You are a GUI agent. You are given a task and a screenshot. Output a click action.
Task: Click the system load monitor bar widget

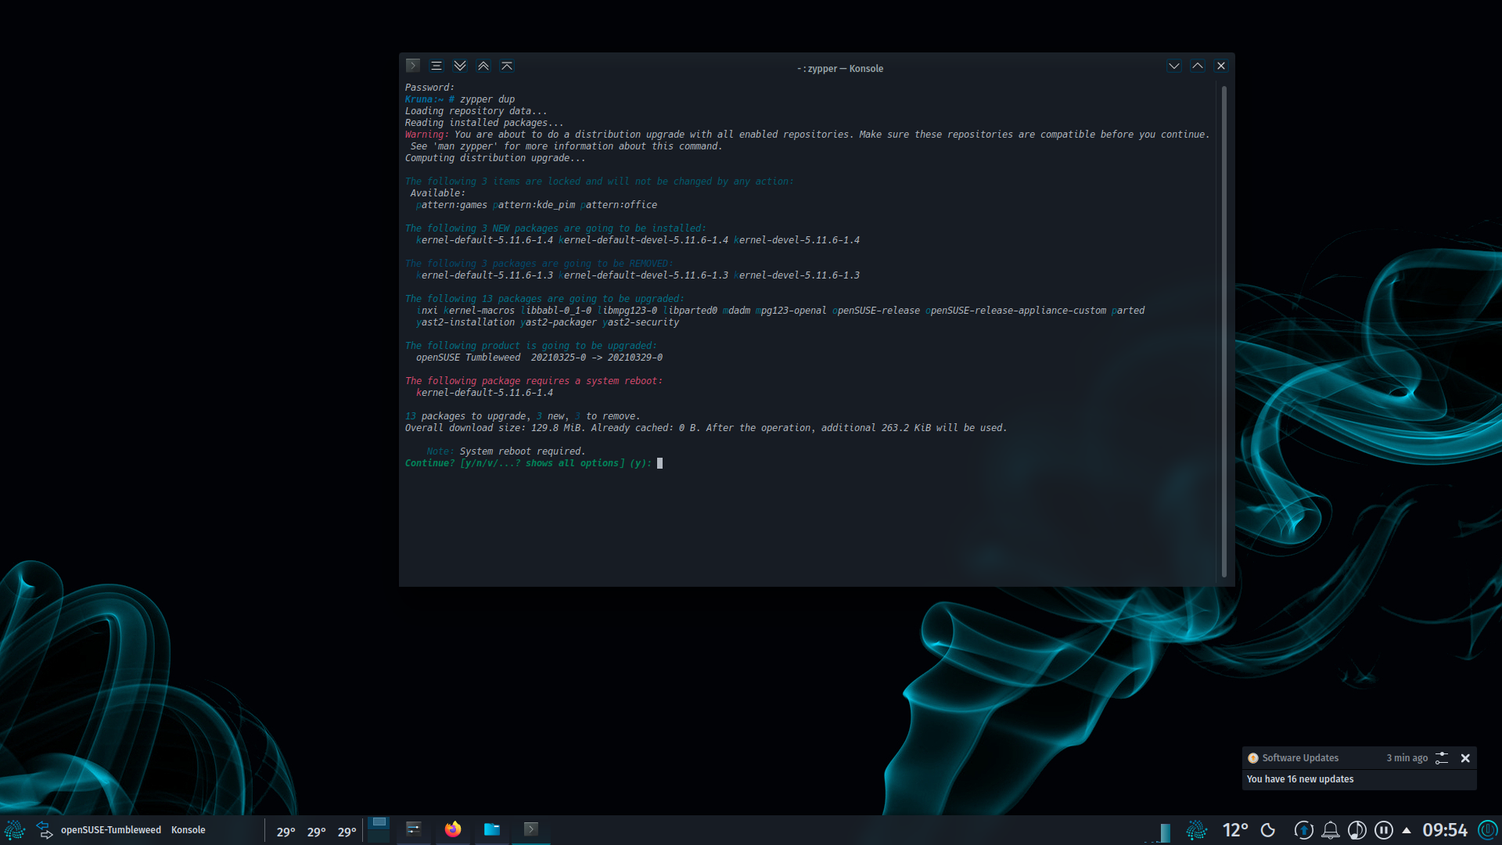point(1159,832)
